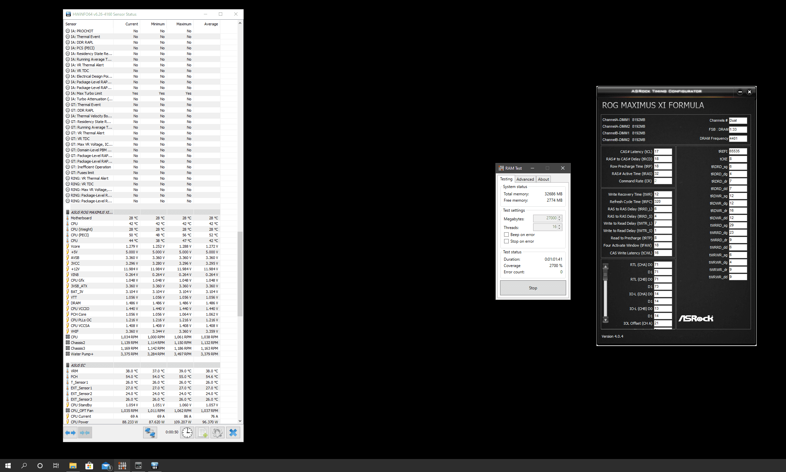Increase Threads spinner up arrow
The width and height of the screenshot is (786, 472).
click(560, 225)
